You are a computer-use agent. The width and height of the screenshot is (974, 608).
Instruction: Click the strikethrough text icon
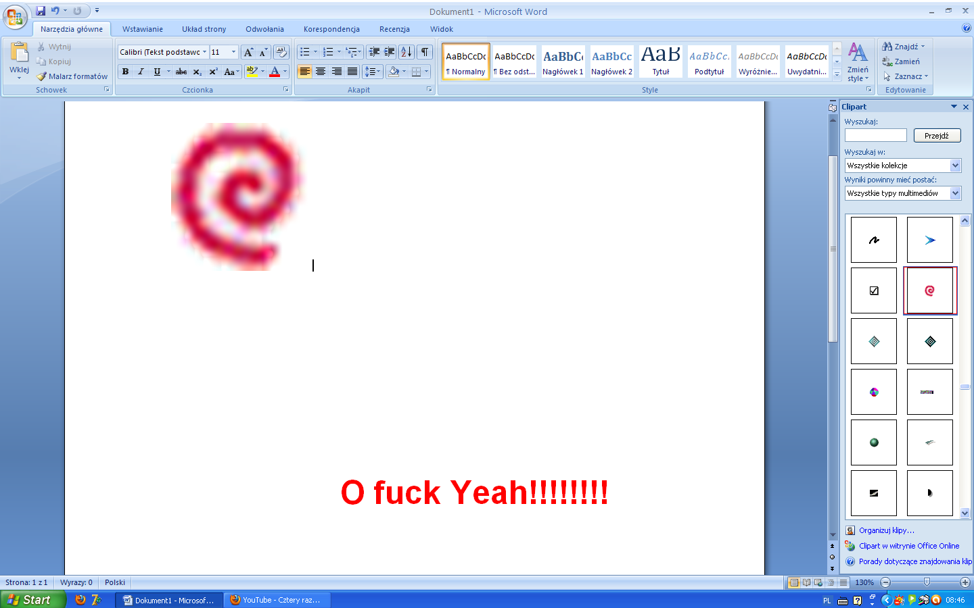pyautogui.click(x=181, y=72)
